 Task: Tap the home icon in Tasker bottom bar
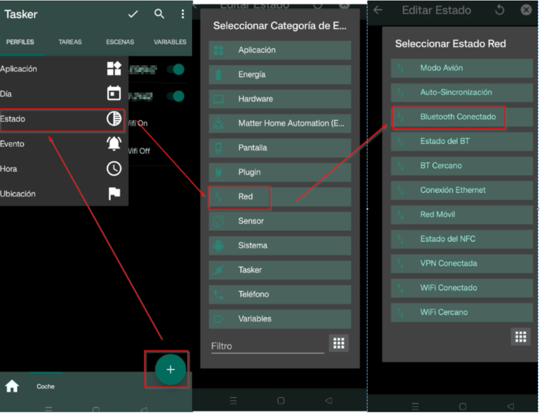point(12,386)
